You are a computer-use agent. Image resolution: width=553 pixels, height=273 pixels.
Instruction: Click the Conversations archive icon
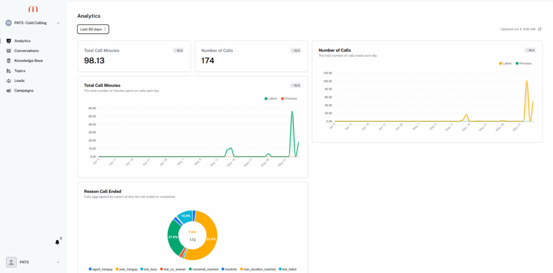tap(8, 51)
